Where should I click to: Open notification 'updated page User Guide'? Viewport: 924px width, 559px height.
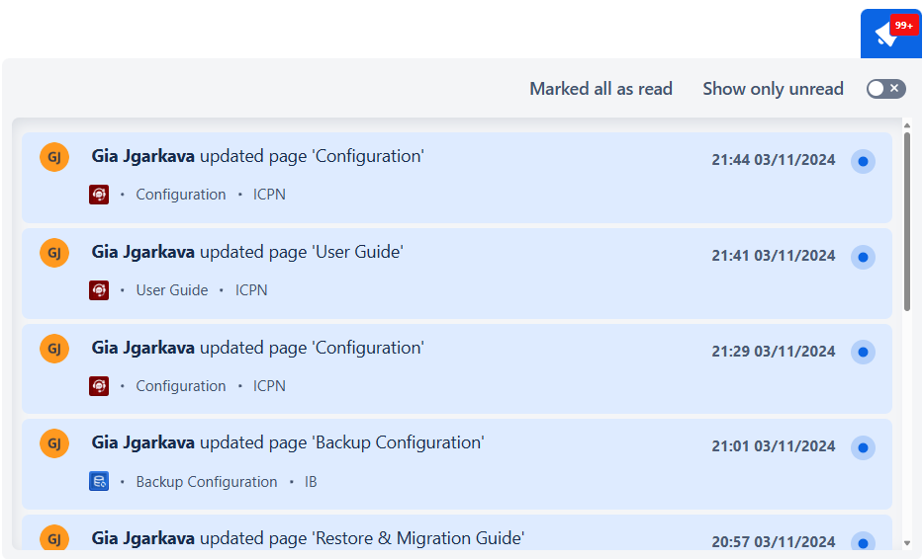tap(457, 274)
